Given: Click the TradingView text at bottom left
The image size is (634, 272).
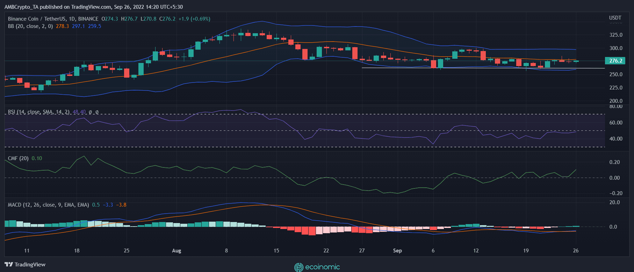Looking at the screenshot, I should 30,265.
